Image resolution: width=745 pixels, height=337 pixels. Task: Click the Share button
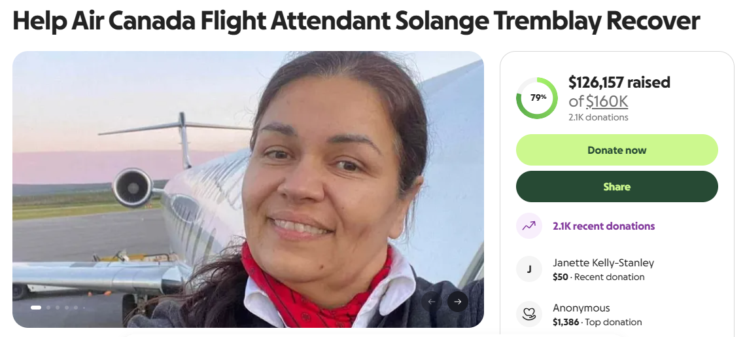617,186
